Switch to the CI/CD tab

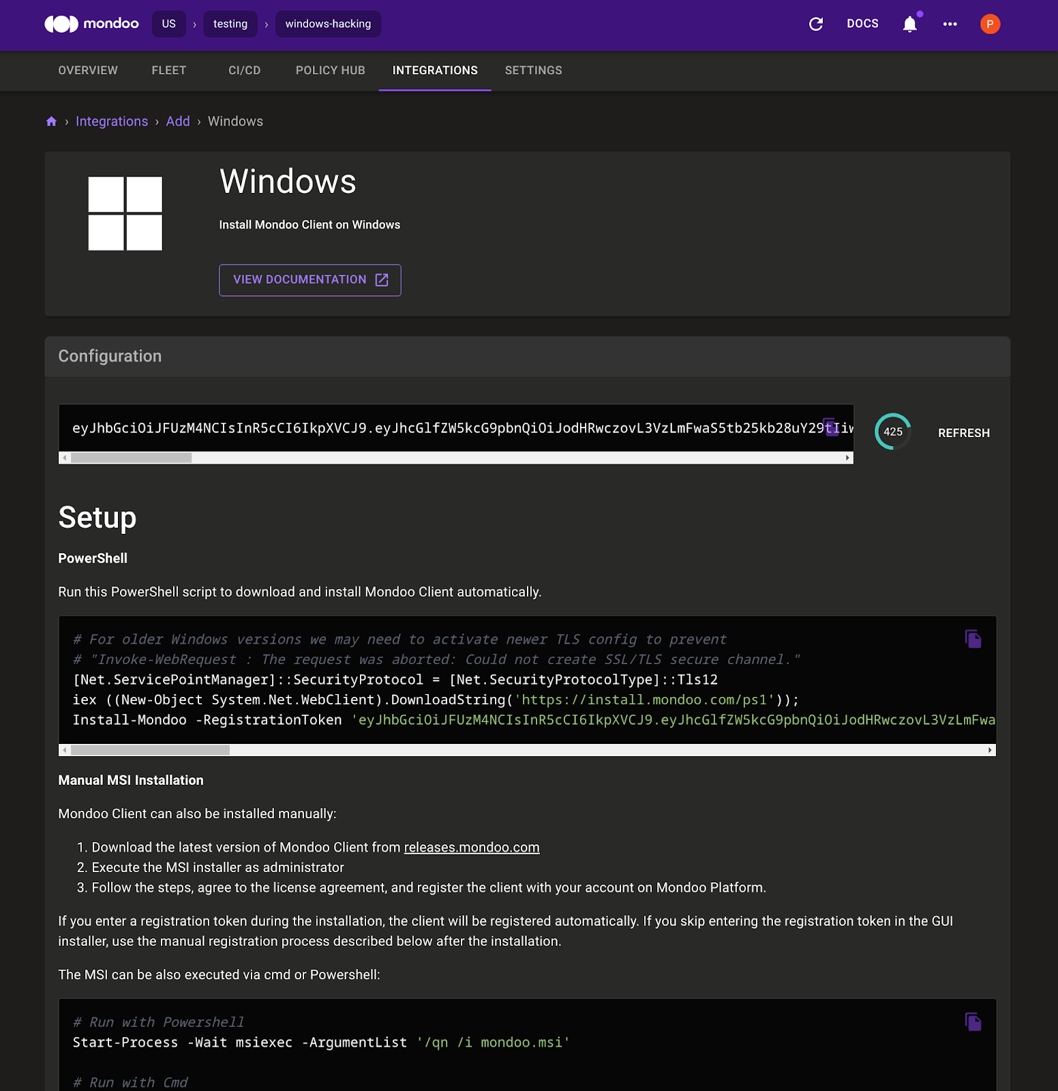point(245,70)
